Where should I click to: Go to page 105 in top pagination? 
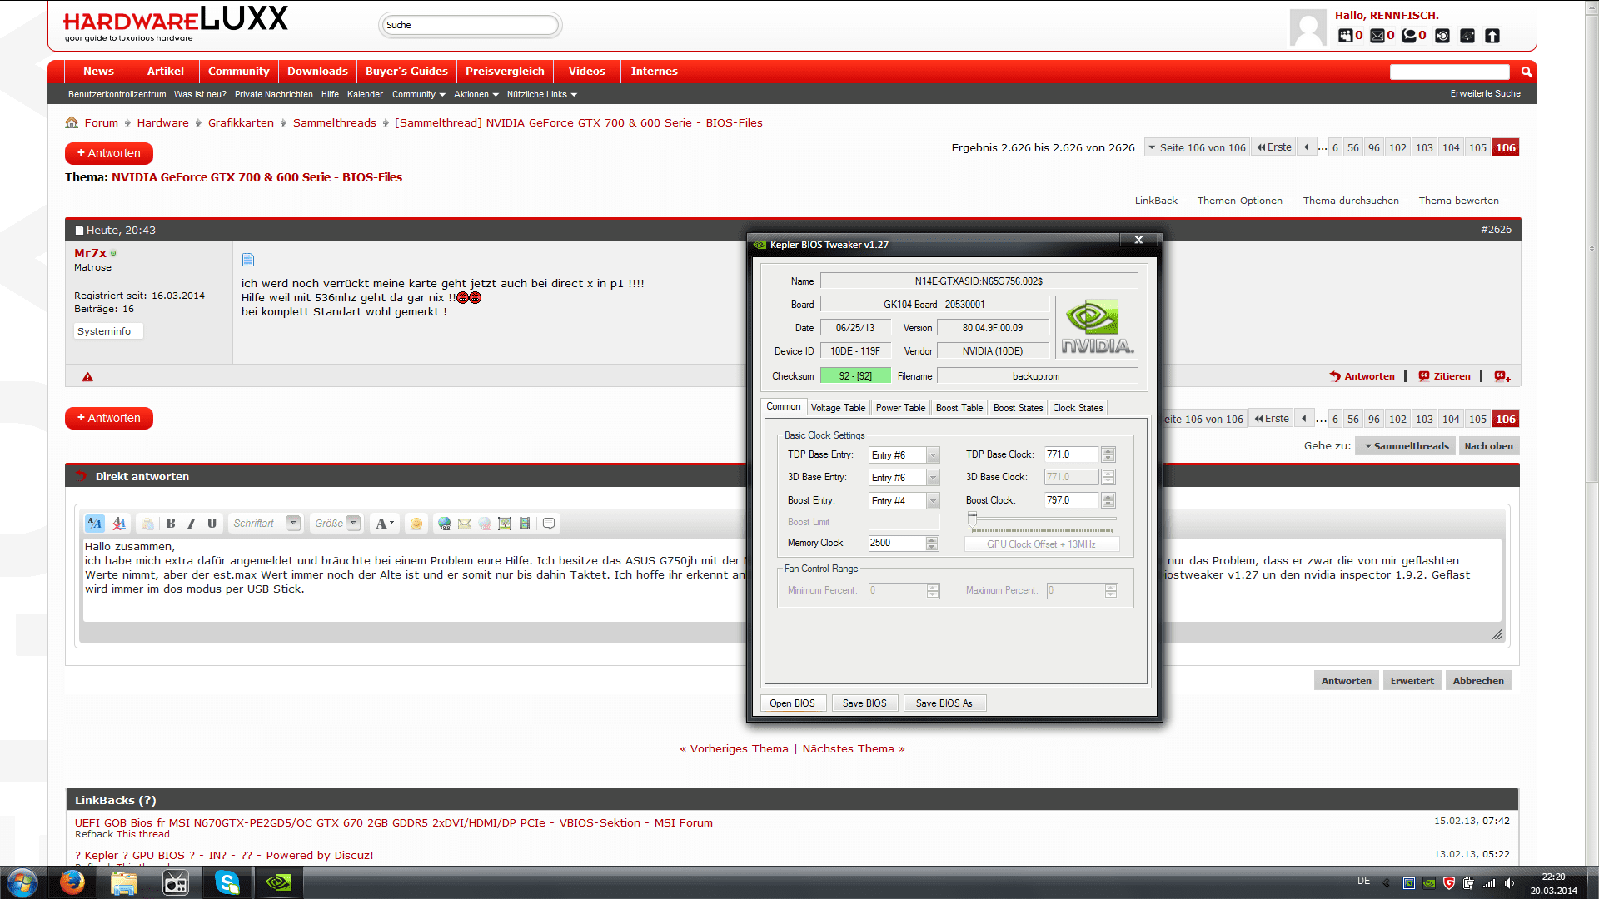click(1477, 147)
